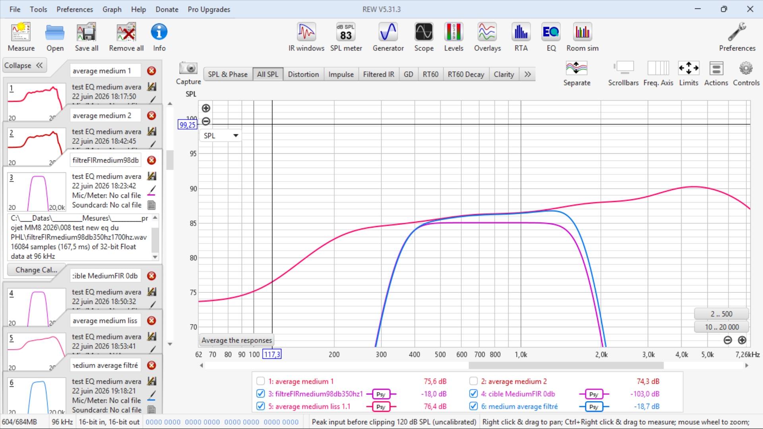Switch to the Impulse tab
Image resolution: width=763 pixels, height=429 pixels.
point(341,74)
